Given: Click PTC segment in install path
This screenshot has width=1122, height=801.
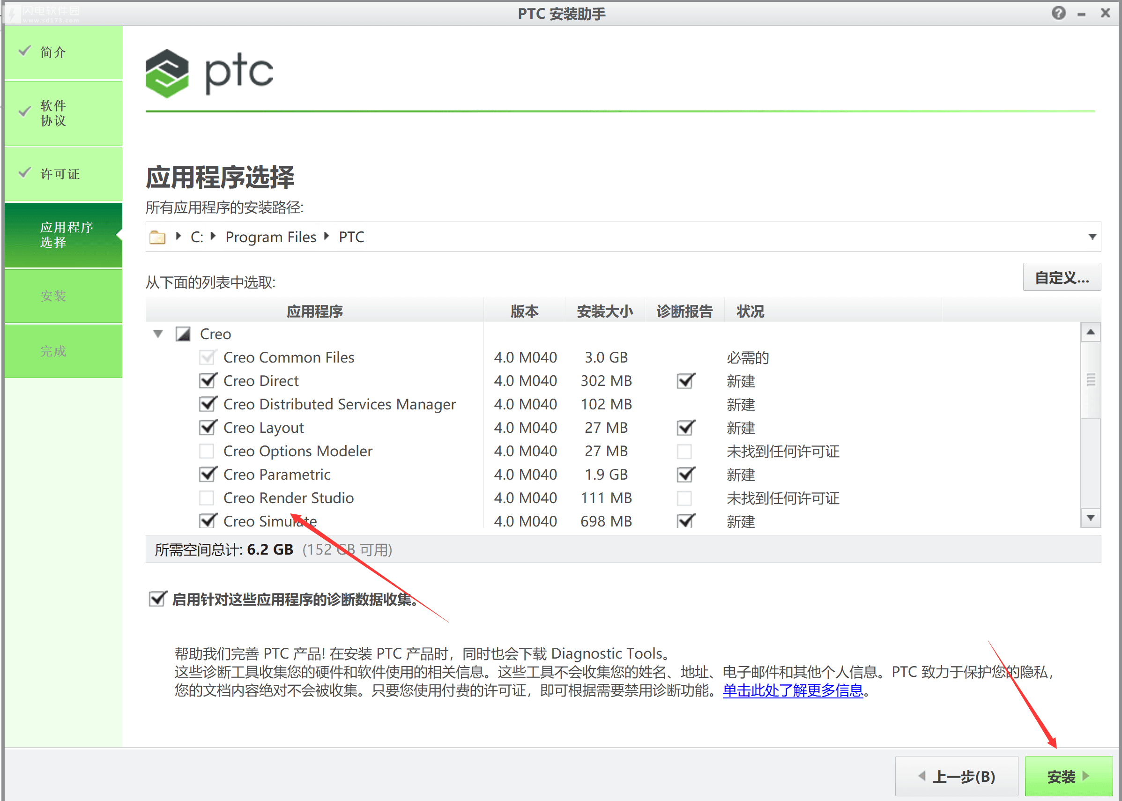Looking at the screenshot, I should point(351,237).
